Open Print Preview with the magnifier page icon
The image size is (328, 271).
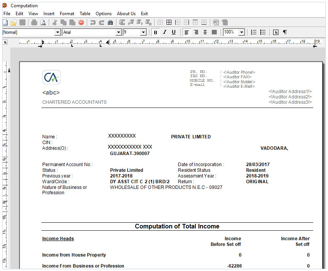(43, 22)
